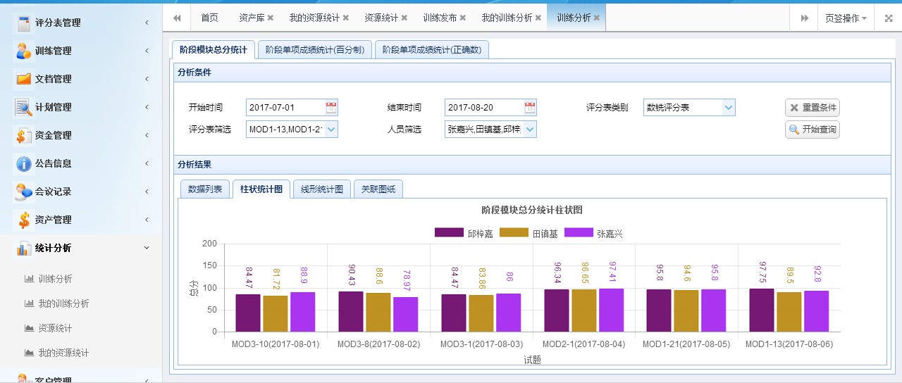Toggle 田镇基 legend color swatch
The width and height of the screenshot is (902, 383).
pyautogui.click(x=514, y=233)
